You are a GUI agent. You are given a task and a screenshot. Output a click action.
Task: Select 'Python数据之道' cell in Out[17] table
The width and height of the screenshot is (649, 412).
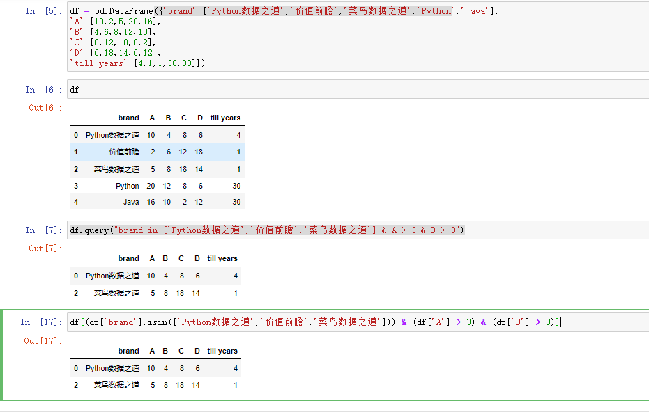pos(112,368)
